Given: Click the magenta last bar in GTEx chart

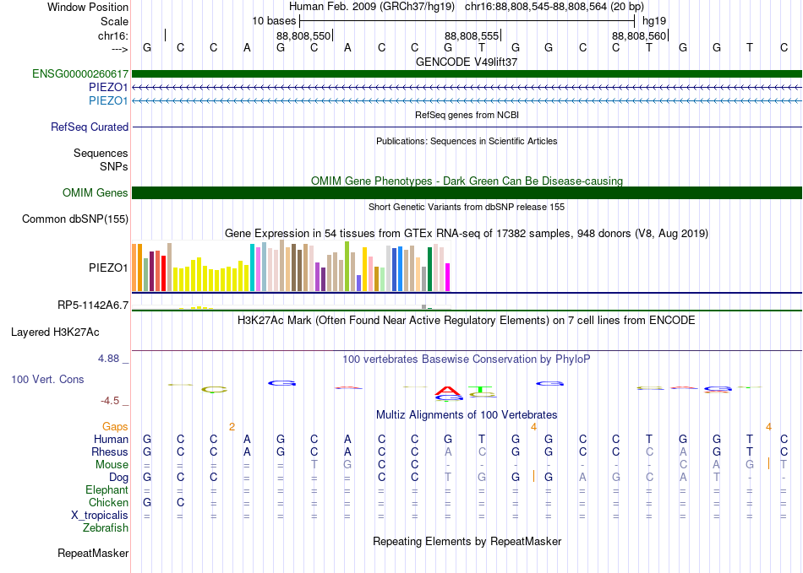Looking at the screenshot, I should tap(447, 277).
